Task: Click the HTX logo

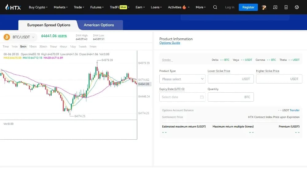Action: click(13, 7)
